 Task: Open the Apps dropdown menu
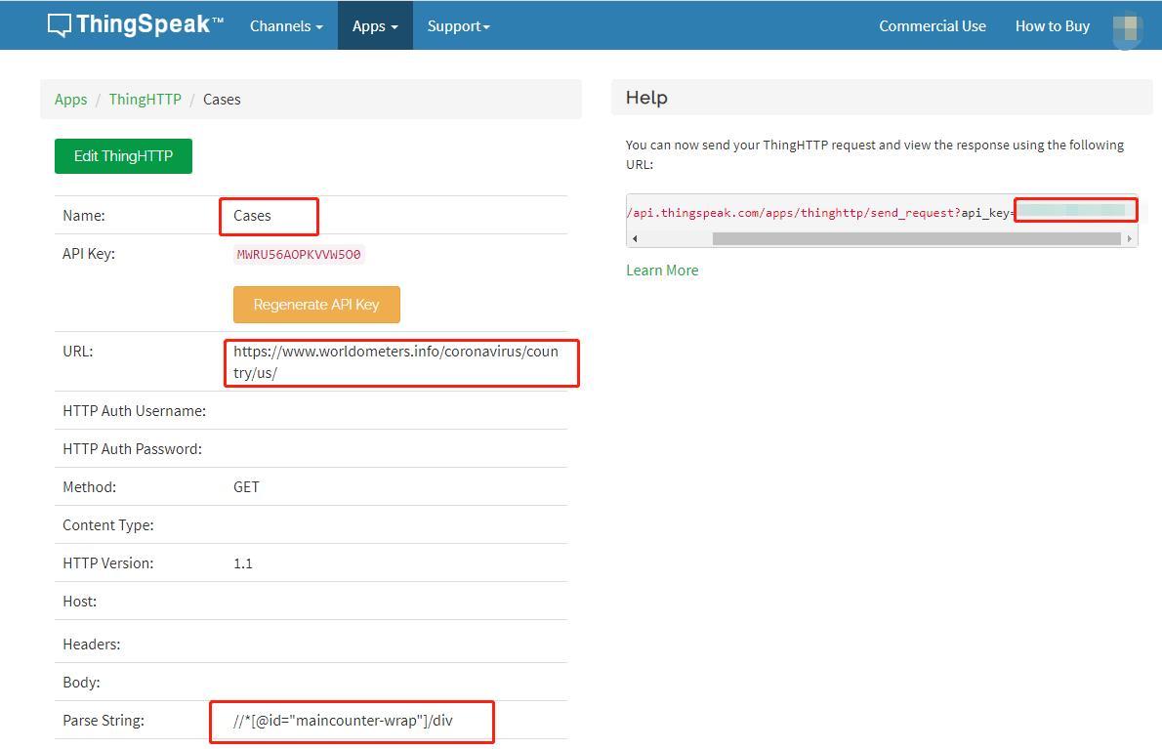pos(375,26)
